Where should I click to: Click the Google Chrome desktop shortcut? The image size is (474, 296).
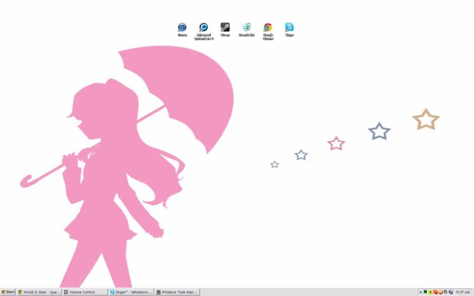point(268,28)
